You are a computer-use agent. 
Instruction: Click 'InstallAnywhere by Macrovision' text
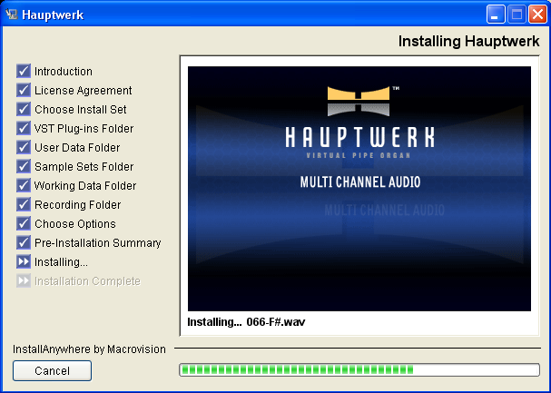(x=89, y=349)
